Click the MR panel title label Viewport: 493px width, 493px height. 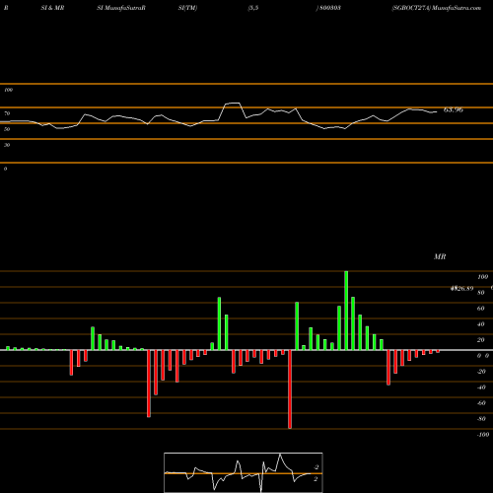tap(440, 256)
